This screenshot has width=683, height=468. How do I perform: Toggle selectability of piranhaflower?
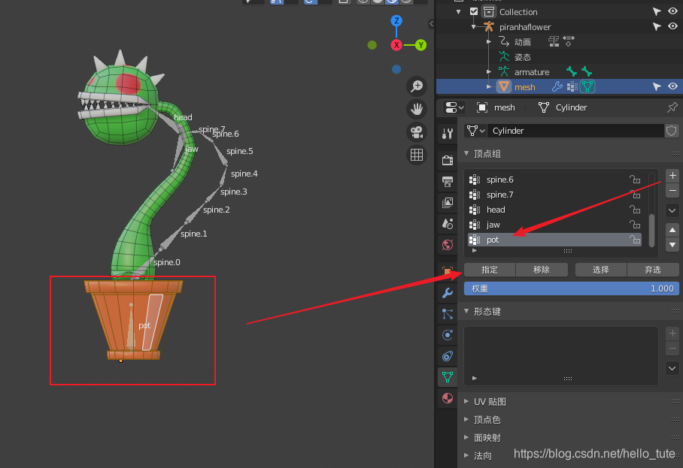click(x=657, y=27)
